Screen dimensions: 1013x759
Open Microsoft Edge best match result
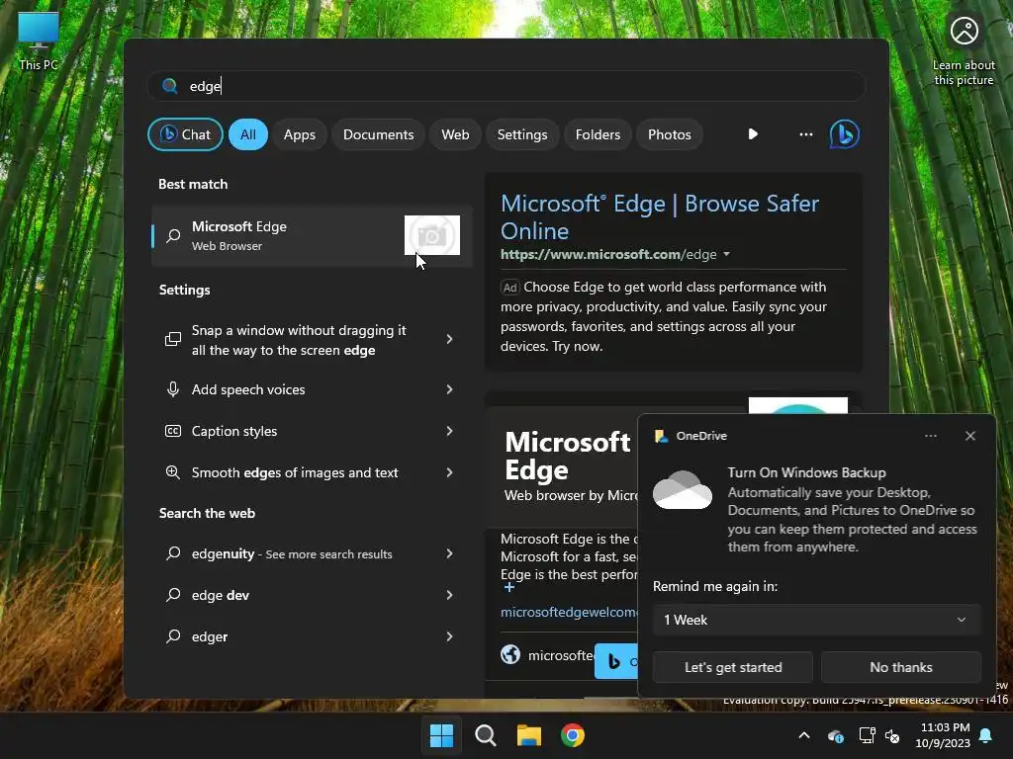point(312,235)
